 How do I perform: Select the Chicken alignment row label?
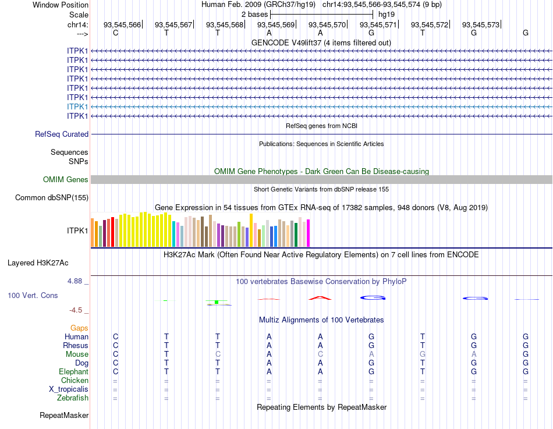pyautogui.click(x=75, y=380)
